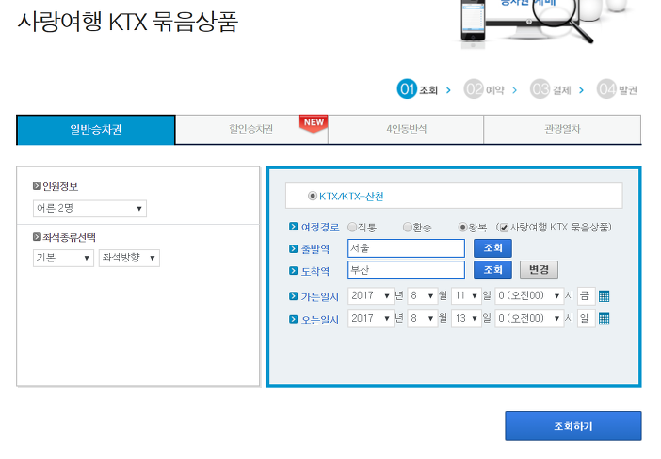Open return hour dropdown in 오는일시
661x459 pixels.
point(529,318)
